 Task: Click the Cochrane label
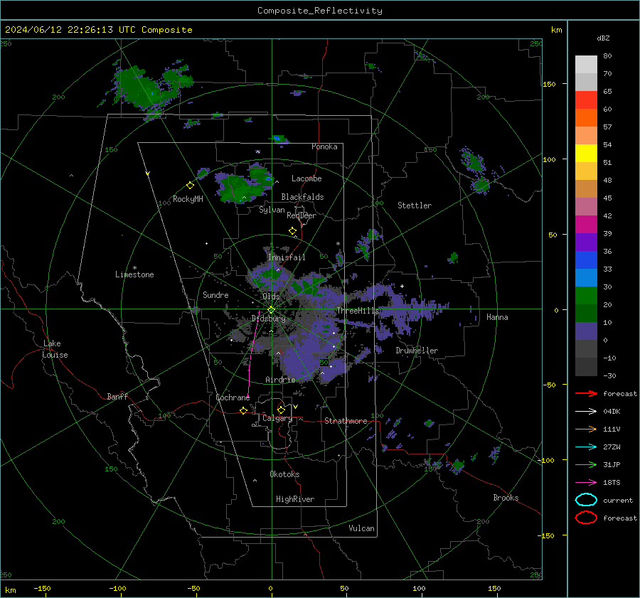click(x=233, y=397)
